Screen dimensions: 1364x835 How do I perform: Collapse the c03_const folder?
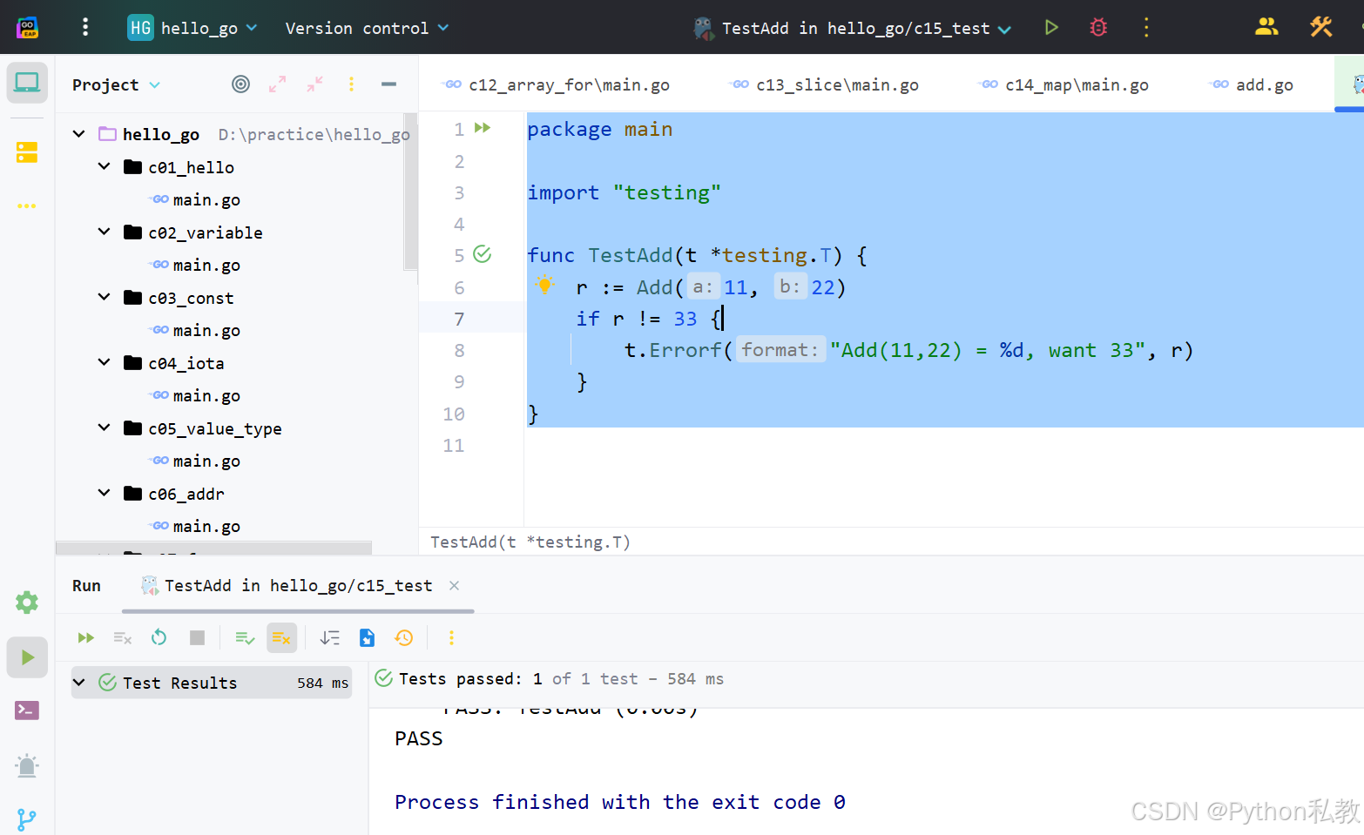[105, 297]
